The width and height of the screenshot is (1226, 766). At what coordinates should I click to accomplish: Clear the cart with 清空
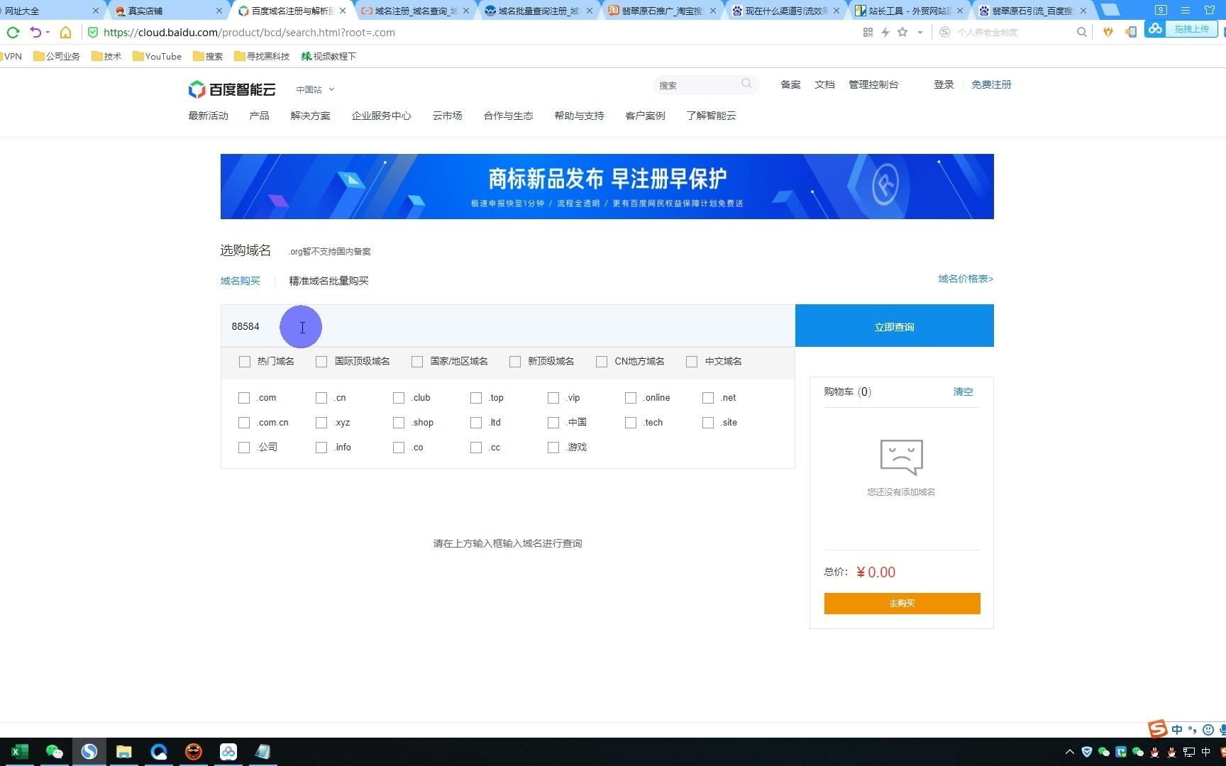point(963,392)
